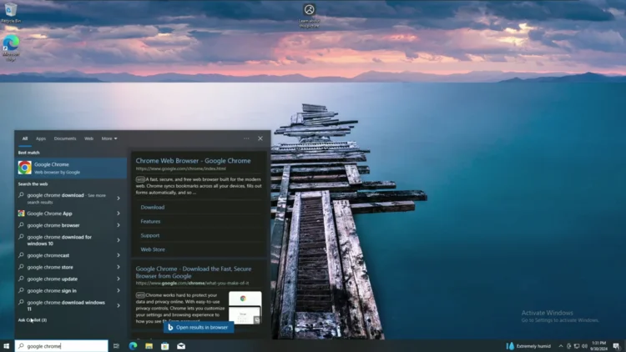The width and height of the screenshot is (626, 352).
Task: Select 'google chrome browser' web suggestion
Action: click(53, 225)
